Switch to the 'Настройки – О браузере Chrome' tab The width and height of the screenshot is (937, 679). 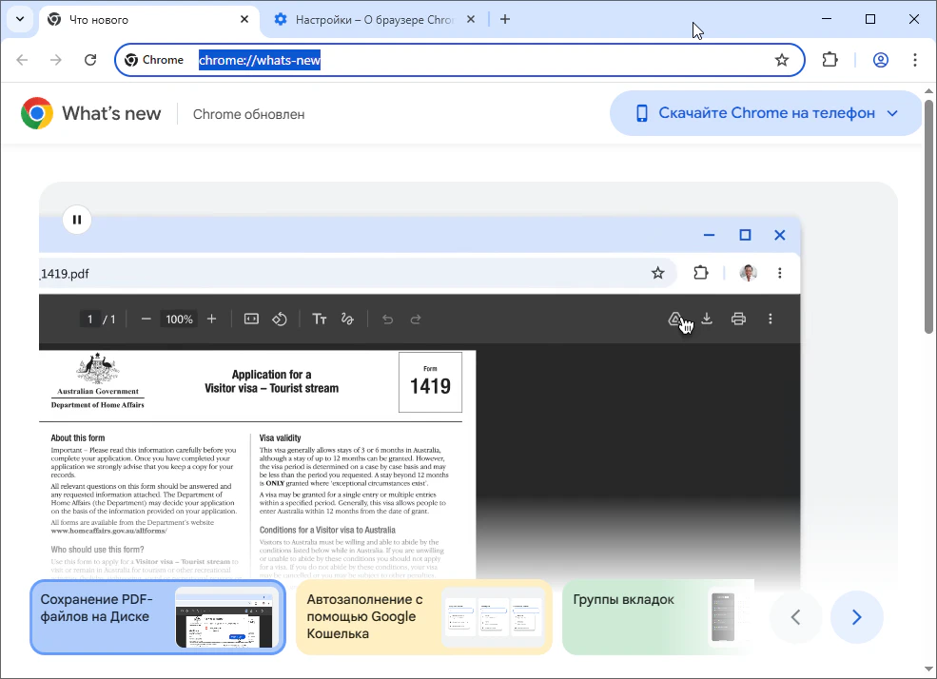375,19
